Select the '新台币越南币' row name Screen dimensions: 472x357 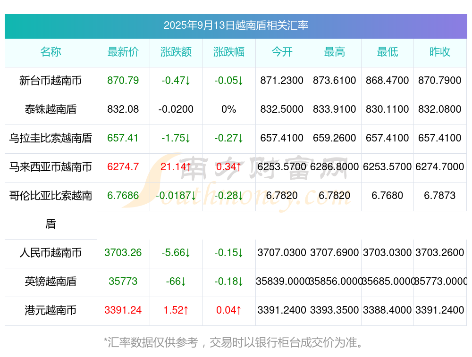[51, 81]
